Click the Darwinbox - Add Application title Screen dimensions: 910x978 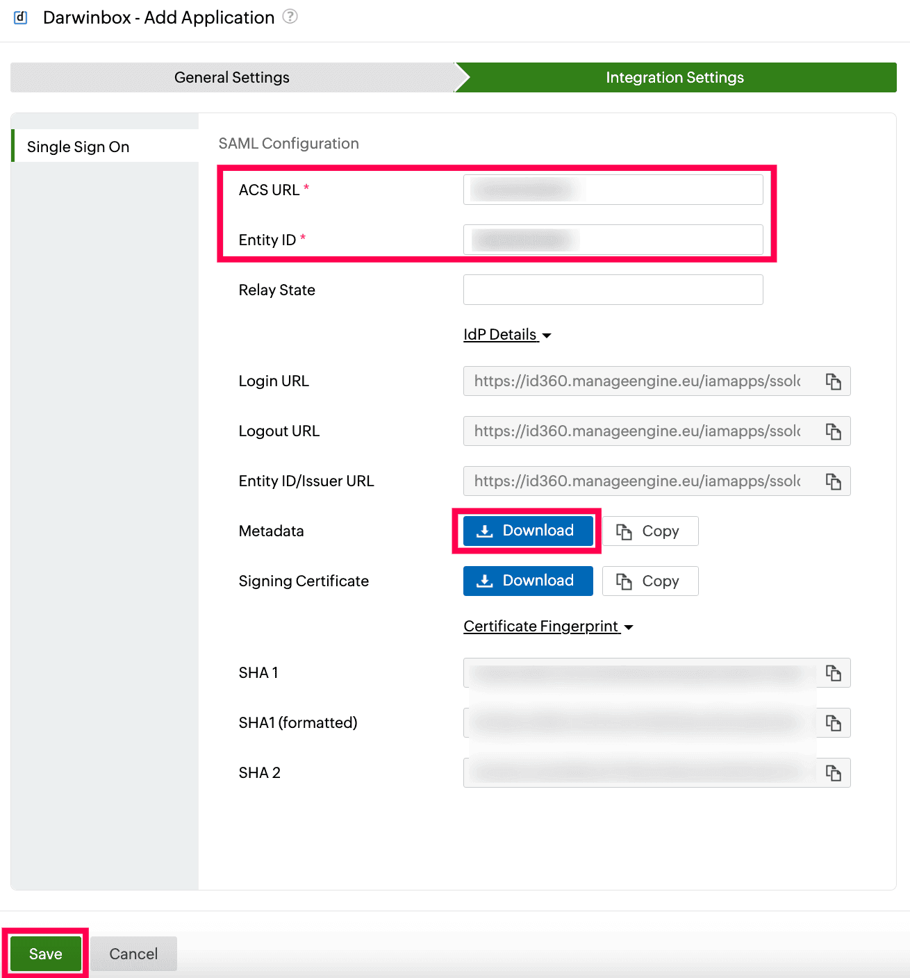coord(158,17)
